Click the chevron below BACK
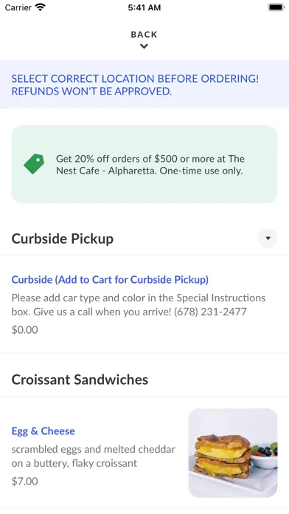289x514 pixels. pyautogui.click(x=144, y=47)
